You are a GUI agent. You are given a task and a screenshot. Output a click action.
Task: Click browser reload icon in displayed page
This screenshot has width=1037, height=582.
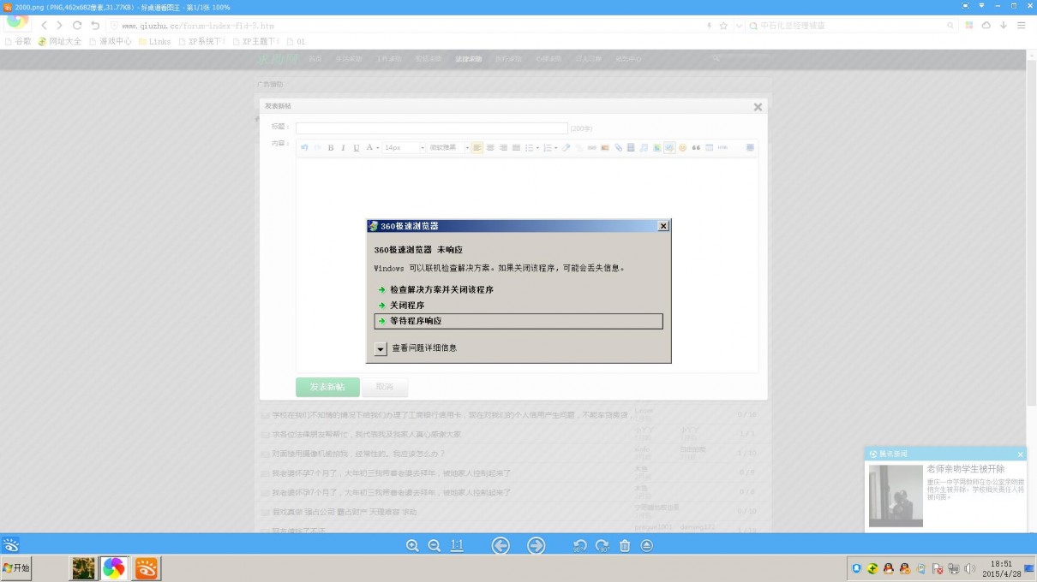pos(77,26)
